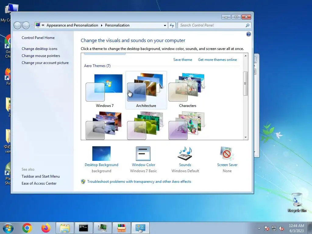Select the theme thumbnail below Architecture
Viewport: 312px width, 234px height.
point(146,125)
